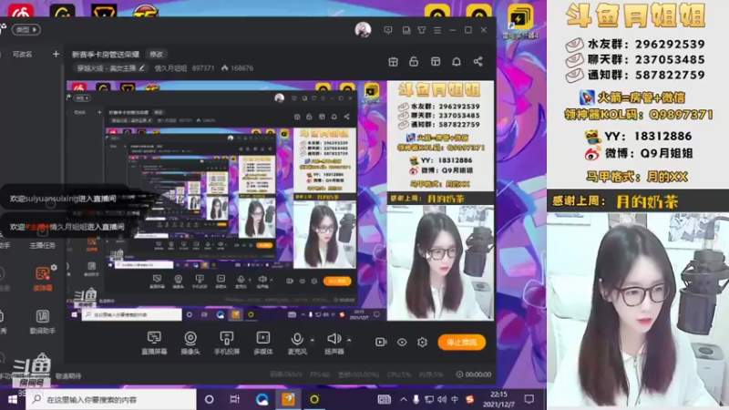Click the record video icon beside the eye
The image size is (729, 410).
coord(381,343)
